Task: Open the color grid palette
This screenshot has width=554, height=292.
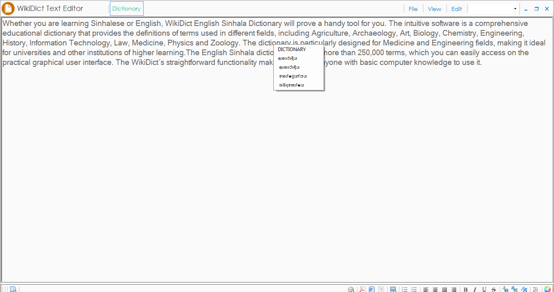Action: pyautogui.click(x=536, y=290)
